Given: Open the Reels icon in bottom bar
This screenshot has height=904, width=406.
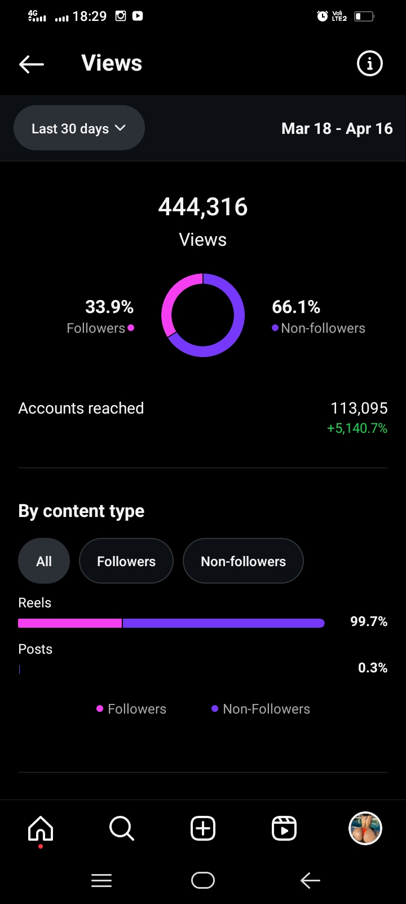Looking at the screenshot, I should tap(284, 829).
